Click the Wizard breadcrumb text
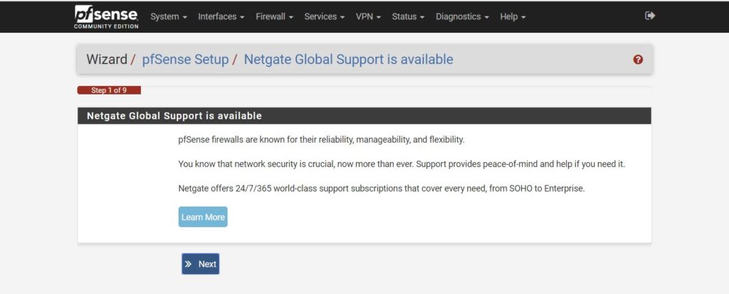 (107, 60)
